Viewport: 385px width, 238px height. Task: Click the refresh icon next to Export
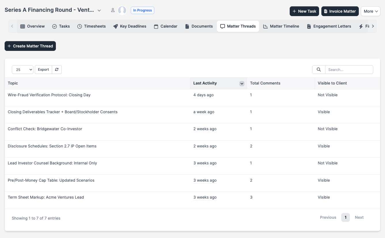coord(57,70)
